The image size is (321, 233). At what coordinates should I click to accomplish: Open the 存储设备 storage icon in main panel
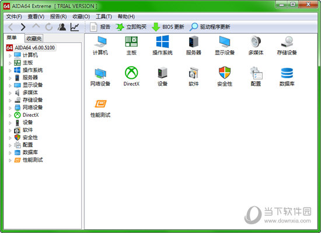tap(287, 41)
